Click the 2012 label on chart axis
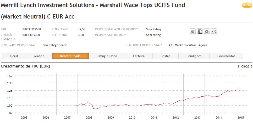 click(175, 118)
